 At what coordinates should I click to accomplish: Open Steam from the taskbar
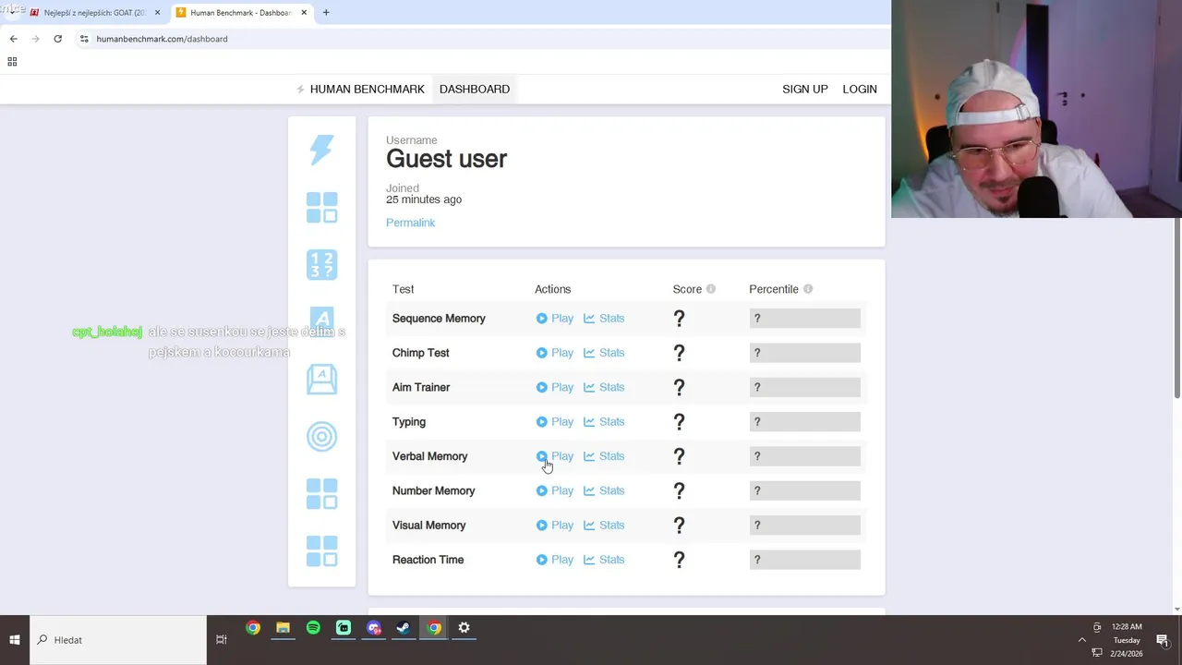click(x=404, y=628)
